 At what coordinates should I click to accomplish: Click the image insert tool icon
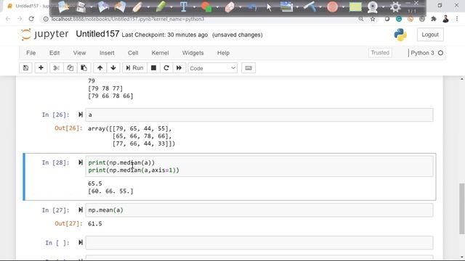286,7
